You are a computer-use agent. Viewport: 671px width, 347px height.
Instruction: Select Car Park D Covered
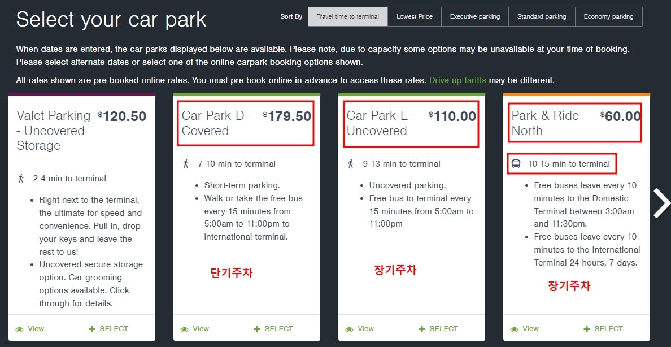coord(273,329)
